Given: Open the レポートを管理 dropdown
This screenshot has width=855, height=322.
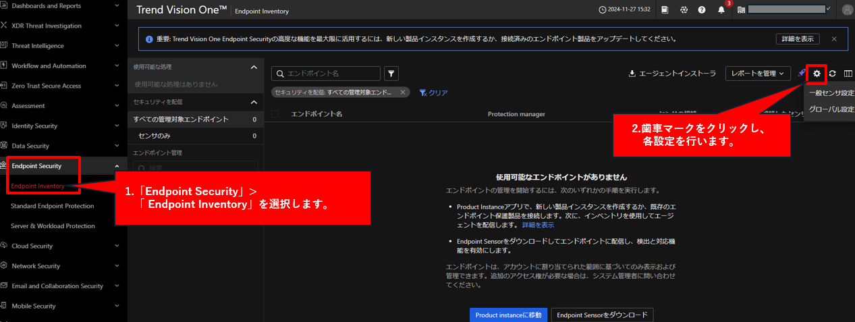Looking at the screenshot, I should (758, 74).
